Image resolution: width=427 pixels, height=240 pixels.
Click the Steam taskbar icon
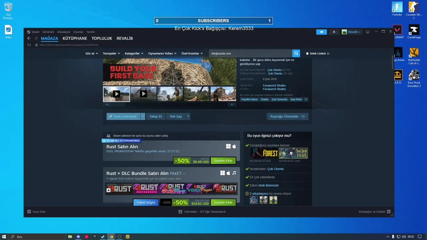(103, 237)
